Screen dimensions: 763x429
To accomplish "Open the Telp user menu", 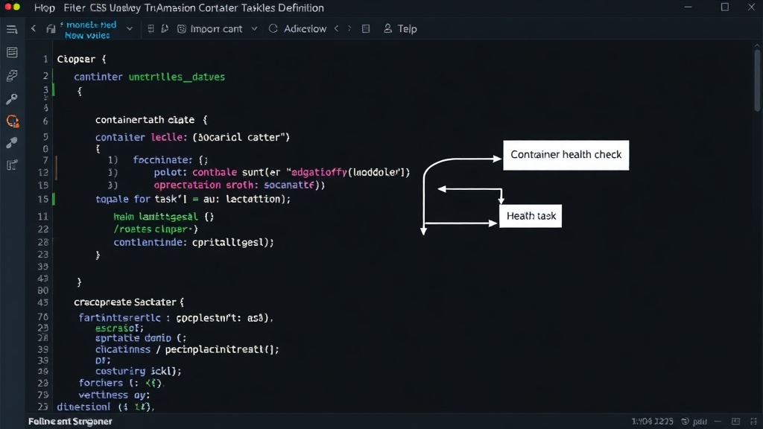I will pos(400,29).
